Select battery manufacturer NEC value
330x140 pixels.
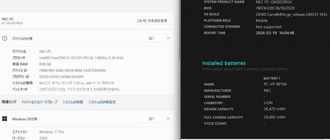pos(267,91)
